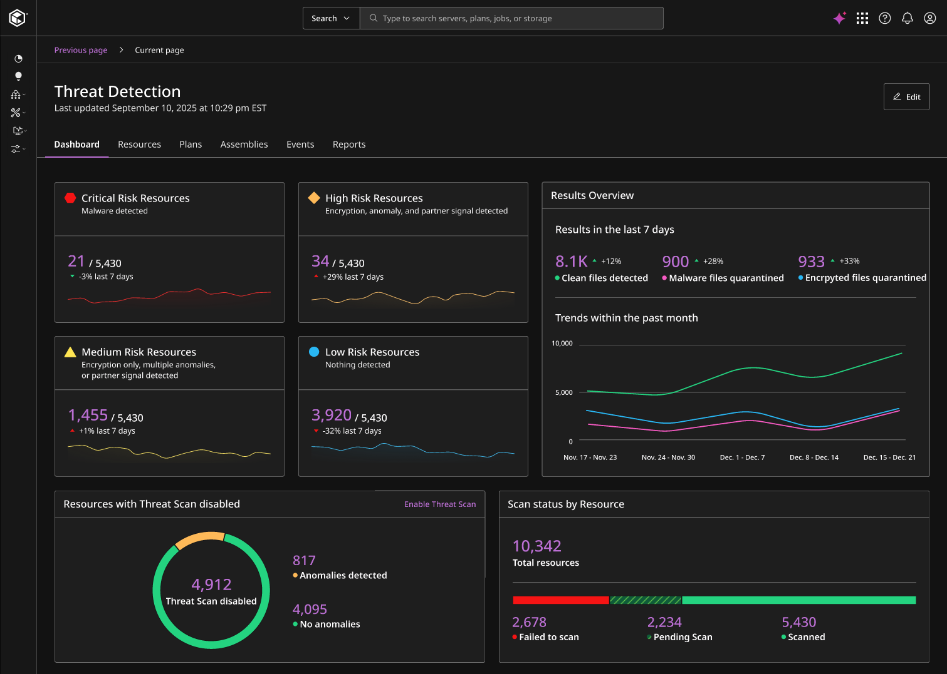Click the red Failed to scan bar segment
The height and width of the screenshot is (674, 947).
click(x=560, y=600)
